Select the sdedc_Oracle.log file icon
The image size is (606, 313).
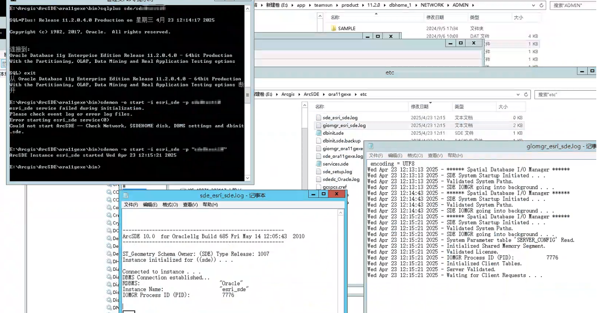click(x=318, y=179)
